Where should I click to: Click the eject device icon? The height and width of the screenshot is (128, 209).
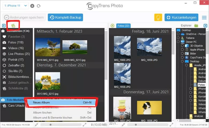click(x=32, y=6)
